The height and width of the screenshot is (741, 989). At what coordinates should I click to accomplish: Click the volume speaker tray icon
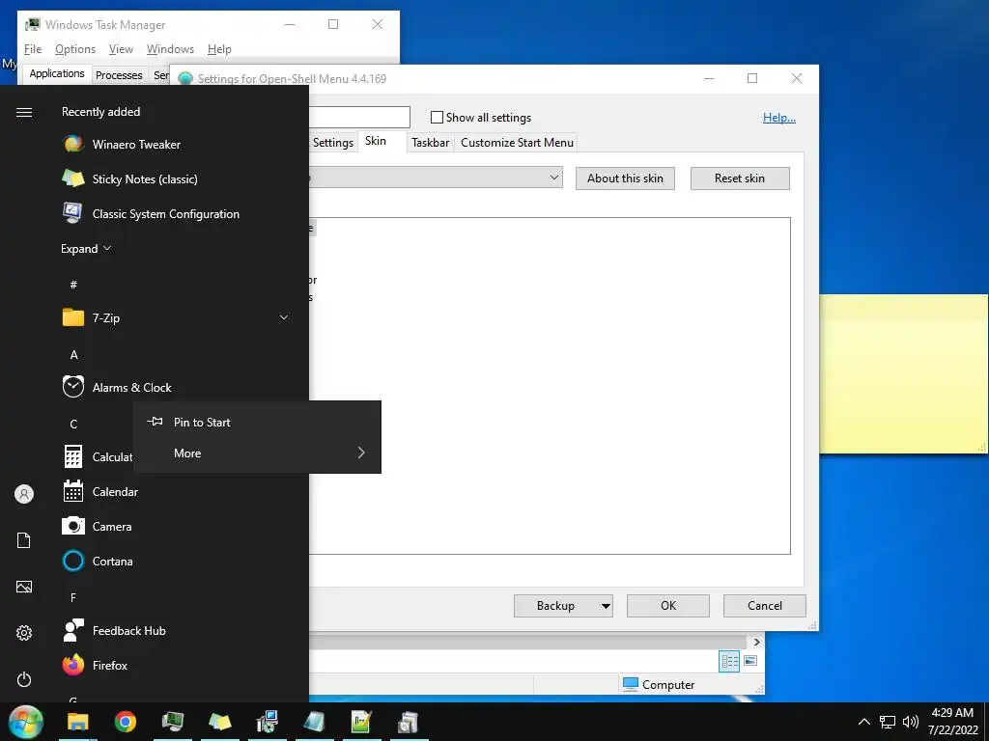[x=910, y=722]
